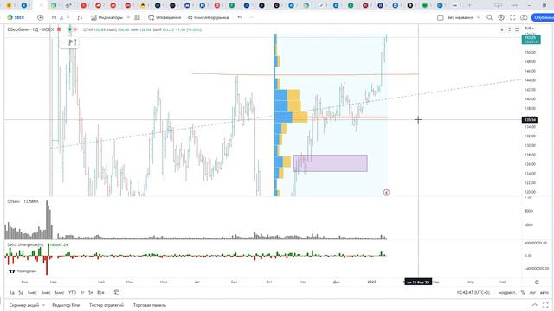Viewport: 554px width, 311px height.
Task: Click the timezone clock 10:42:47 (UTC+3)
Action: tap(473, 292)
